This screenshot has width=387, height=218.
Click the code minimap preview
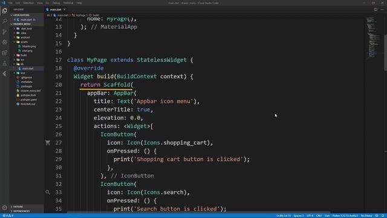click(x=373, y=37)
